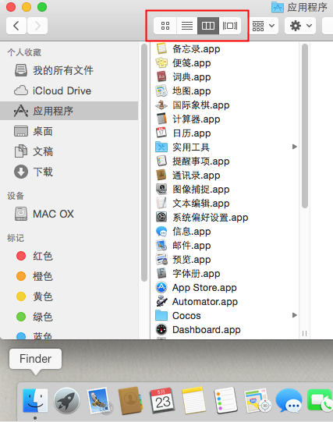
Task: Select 邮件.app icon
Action: coord(161,245)
